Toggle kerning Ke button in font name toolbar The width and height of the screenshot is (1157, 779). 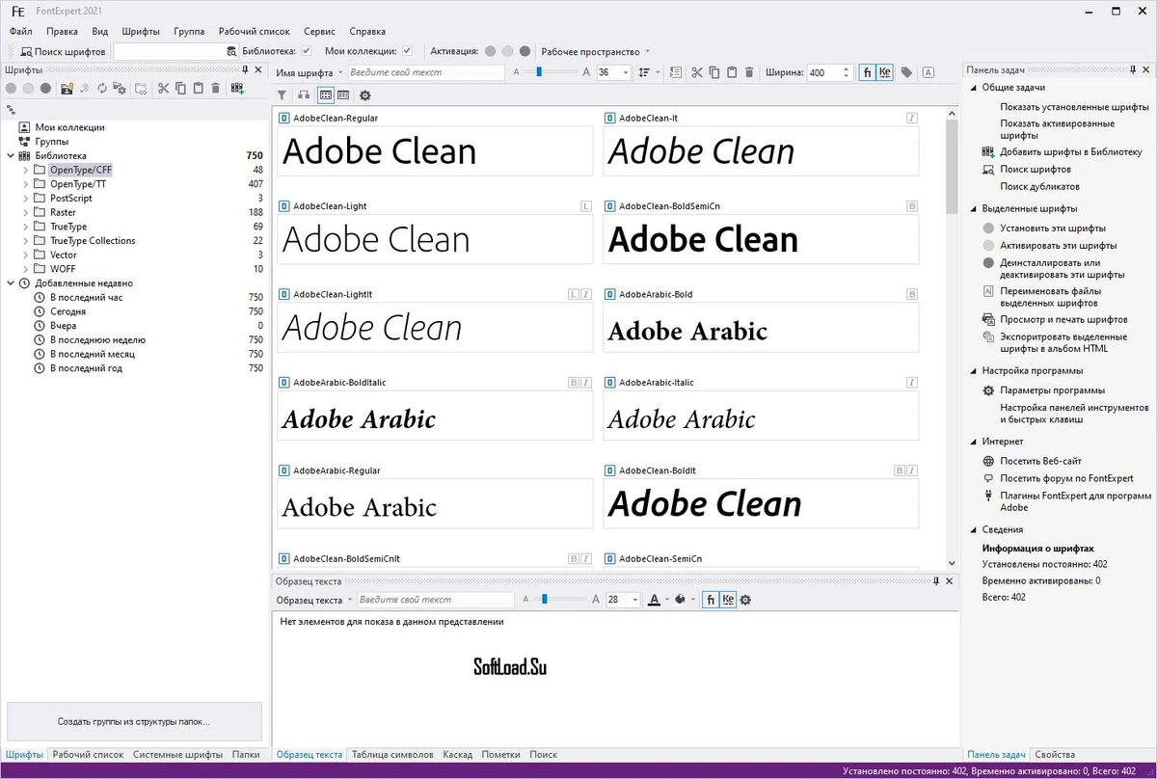point(884,72)
